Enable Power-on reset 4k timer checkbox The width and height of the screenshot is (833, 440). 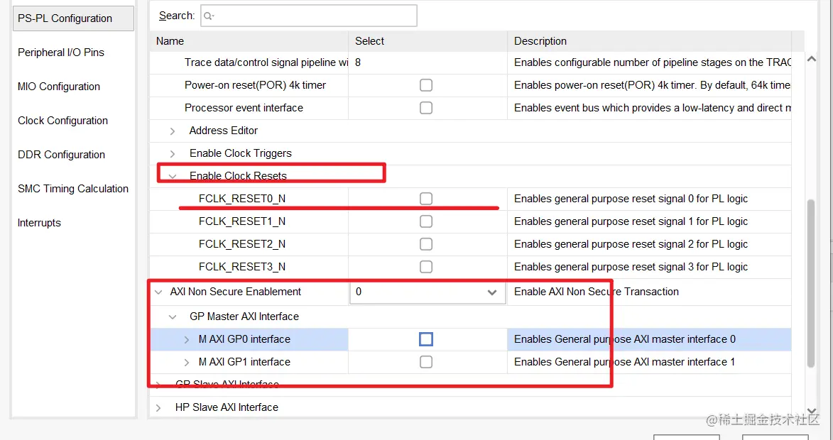pyautogui.click(x=426, y=85)
